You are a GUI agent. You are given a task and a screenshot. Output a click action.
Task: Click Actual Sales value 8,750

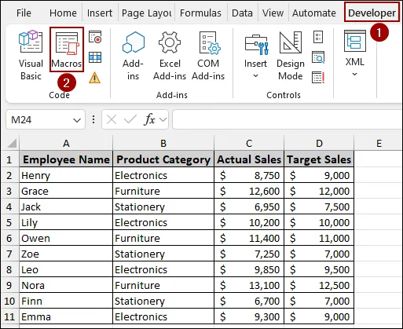tap(249, 175)
